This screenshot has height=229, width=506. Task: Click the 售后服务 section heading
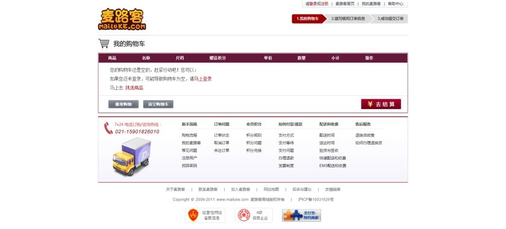pyautogui.click(x=363, y=124)
